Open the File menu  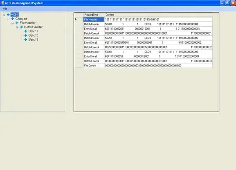(x=5, y=9)
